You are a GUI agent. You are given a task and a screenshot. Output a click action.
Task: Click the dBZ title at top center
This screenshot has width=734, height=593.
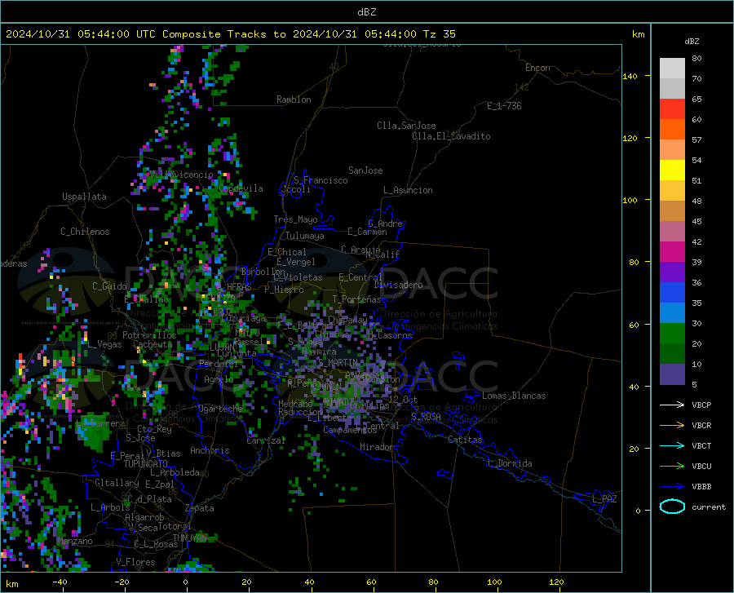(x=366, y=12)
